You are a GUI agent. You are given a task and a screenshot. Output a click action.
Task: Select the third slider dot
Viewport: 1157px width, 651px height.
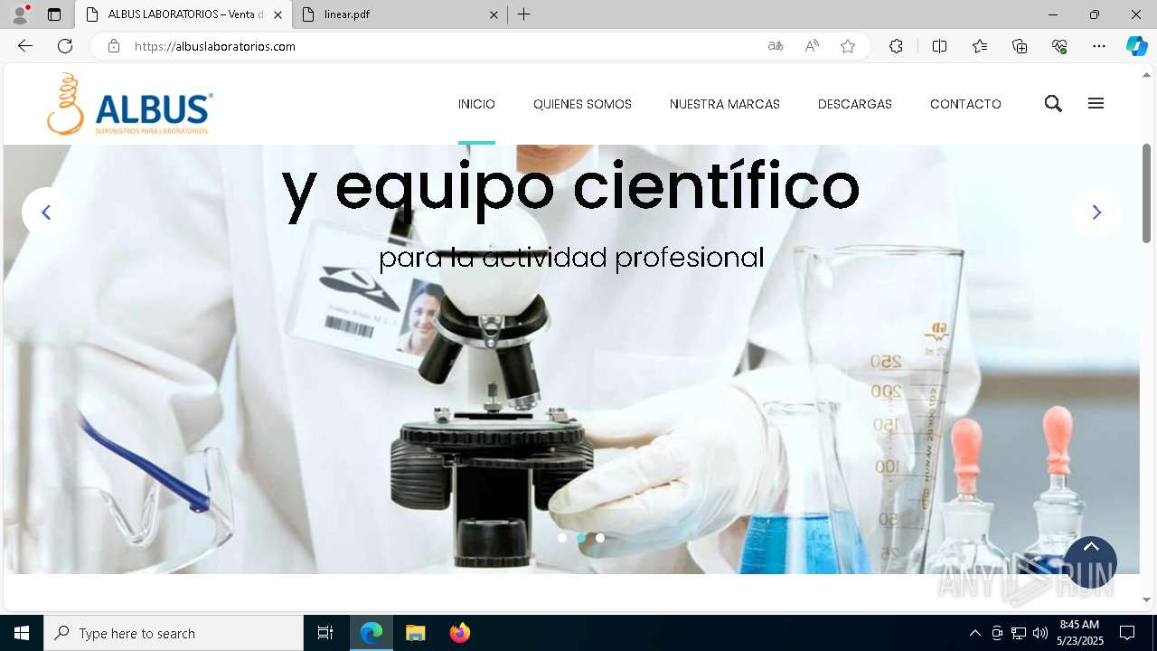pos(600,538)
